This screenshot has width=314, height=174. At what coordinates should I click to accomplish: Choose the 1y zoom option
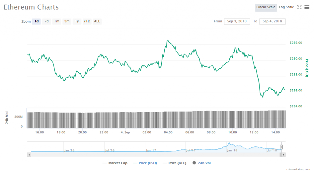pyautogui.click(x=77, y=21)
